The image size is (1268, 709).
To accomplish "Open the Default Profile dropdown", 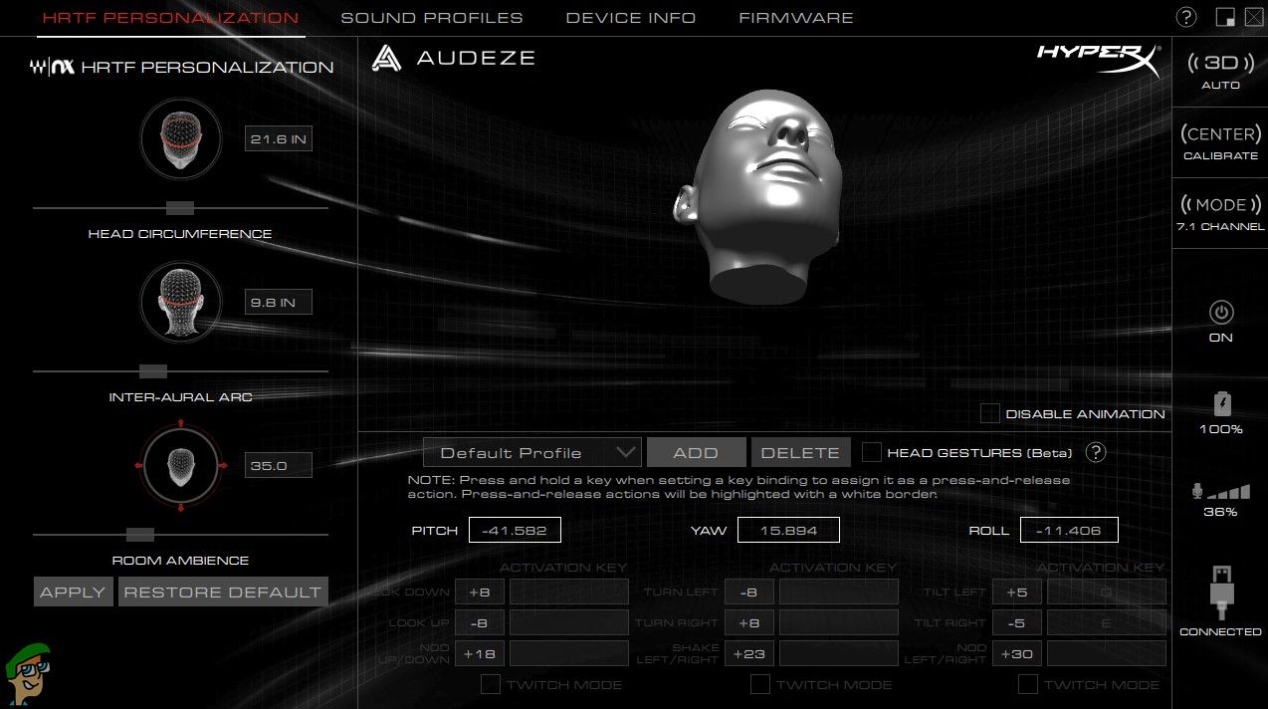I will pos(532,452).
